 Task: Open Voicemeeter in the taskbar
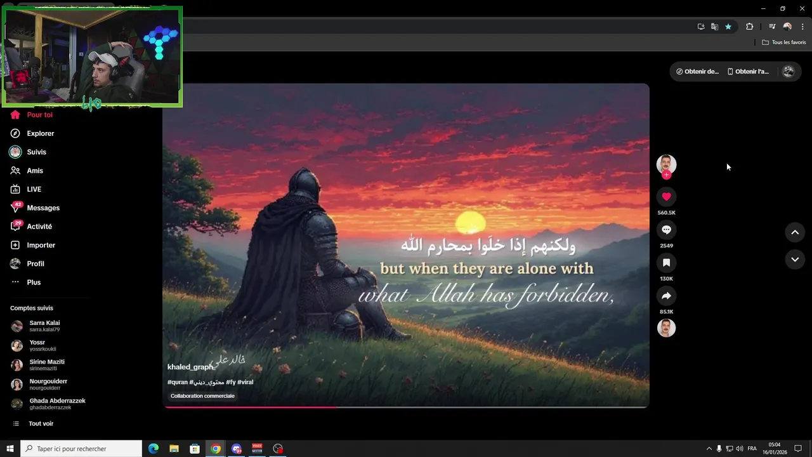[x=258, y=449]
